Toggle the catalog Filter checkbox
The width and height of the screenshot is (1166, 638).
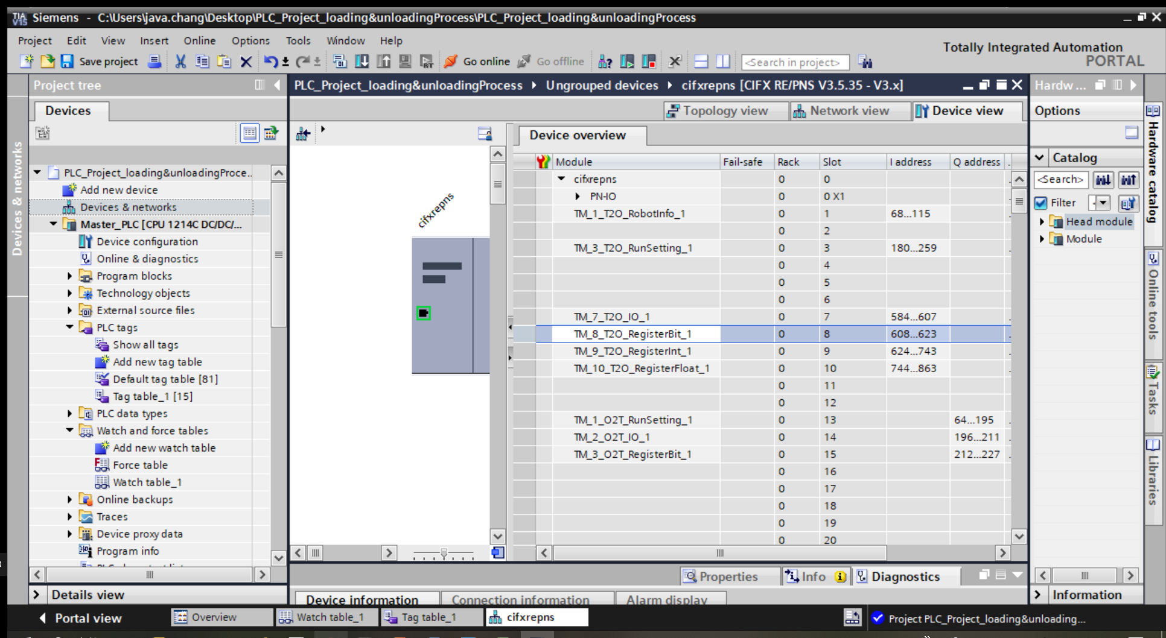pyautogui.click(x=1040, y=203)
